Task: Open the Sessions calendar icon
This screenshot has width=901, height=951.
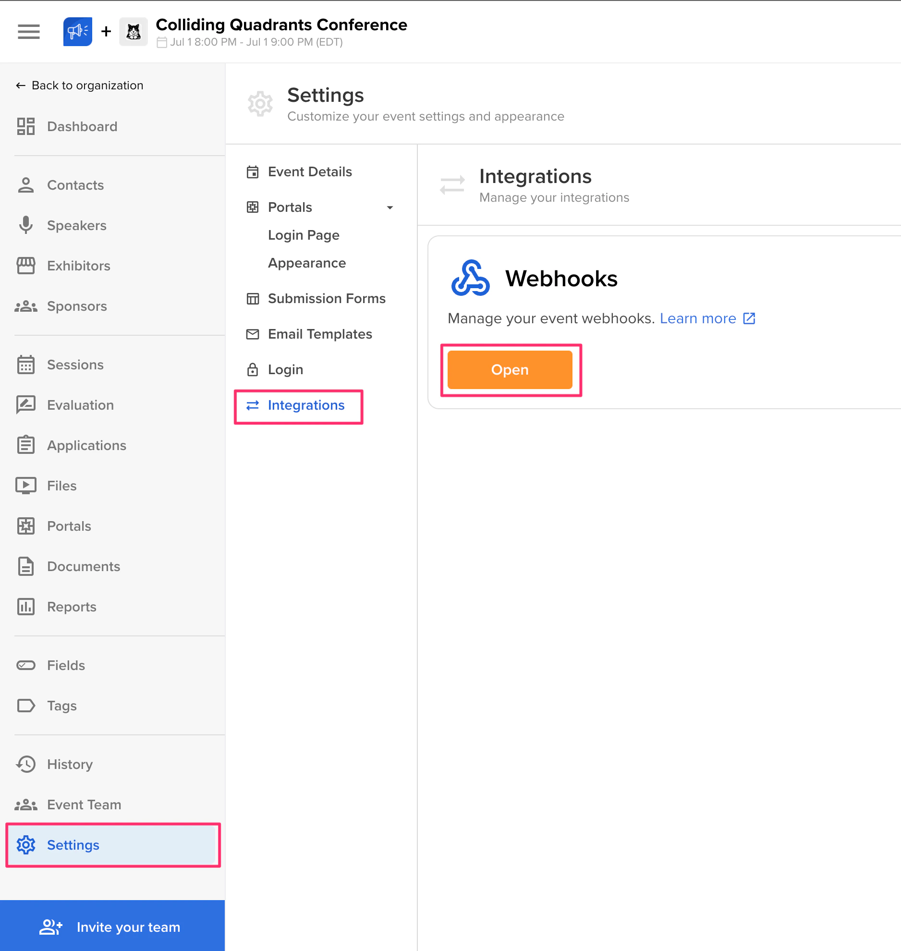Action: 26,365
